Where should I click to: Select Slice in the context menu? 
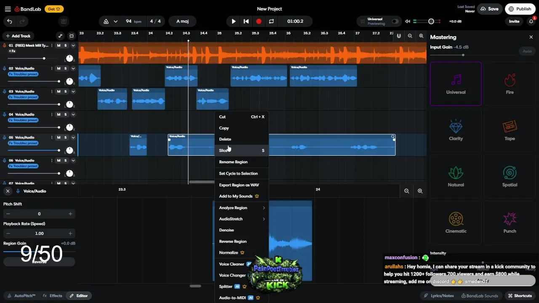pyautogui.click(x=242, y=151)
